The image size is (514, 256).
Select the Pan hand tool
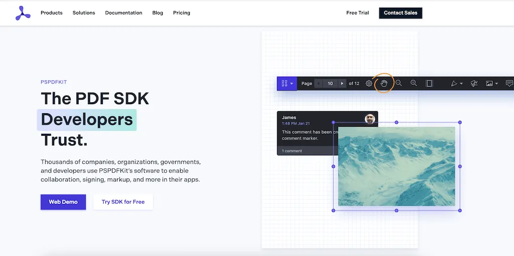(x=384, y=84)
